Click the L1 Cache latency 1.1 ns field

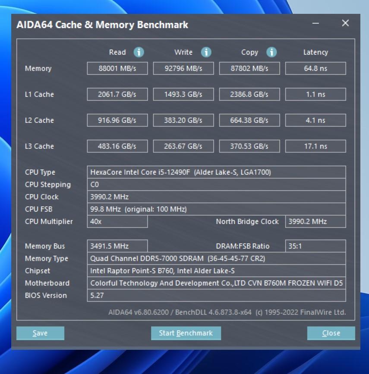point(315,94)
